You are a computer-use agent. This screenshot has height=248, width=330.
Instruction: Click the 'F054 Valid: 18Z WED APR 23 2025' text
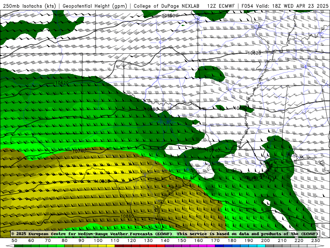(285, 6)
